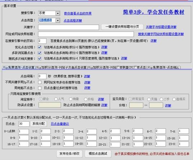Open 详解 link beside 优化点击过程
193x160 pixels.
coord(104,47)
